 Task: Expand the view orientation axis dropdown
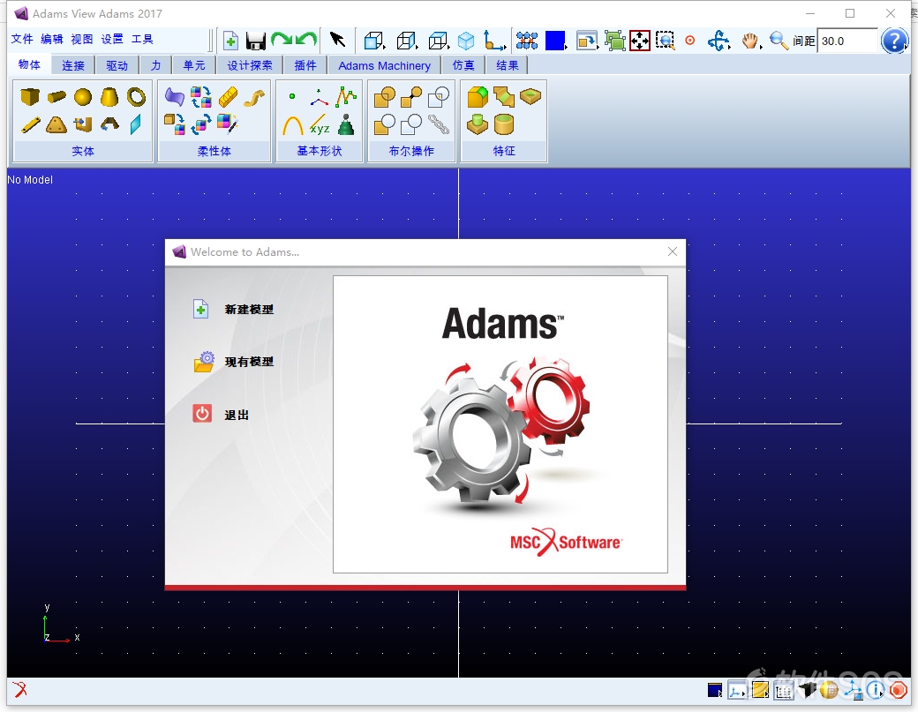click(494, 41)
